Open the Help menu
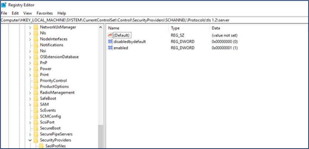Viewport: 309px width, 149px height. coord(62,13)
